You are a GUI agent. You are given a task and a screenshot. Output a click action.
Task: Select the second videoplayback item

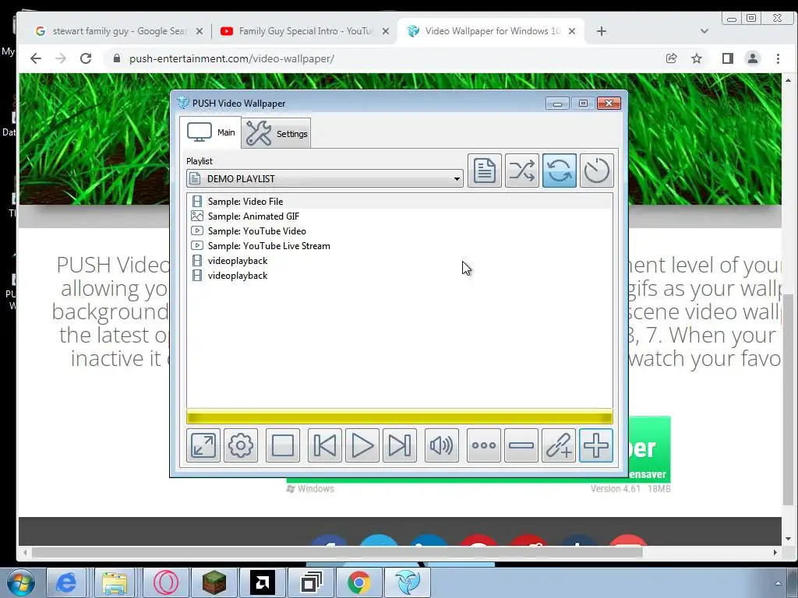point(400,275)
